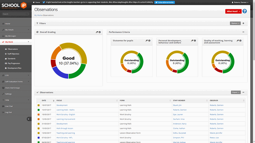Open Staff Objectives submenu item
This screenshot has width=255, height=143.
click(x=13, y=54)
